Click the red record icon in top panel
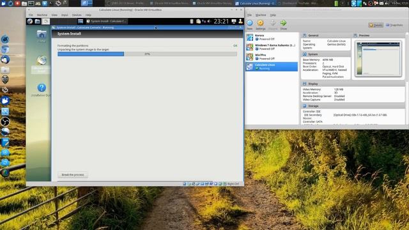This screenshot has height=230, width=409. (x=17, y=3)
